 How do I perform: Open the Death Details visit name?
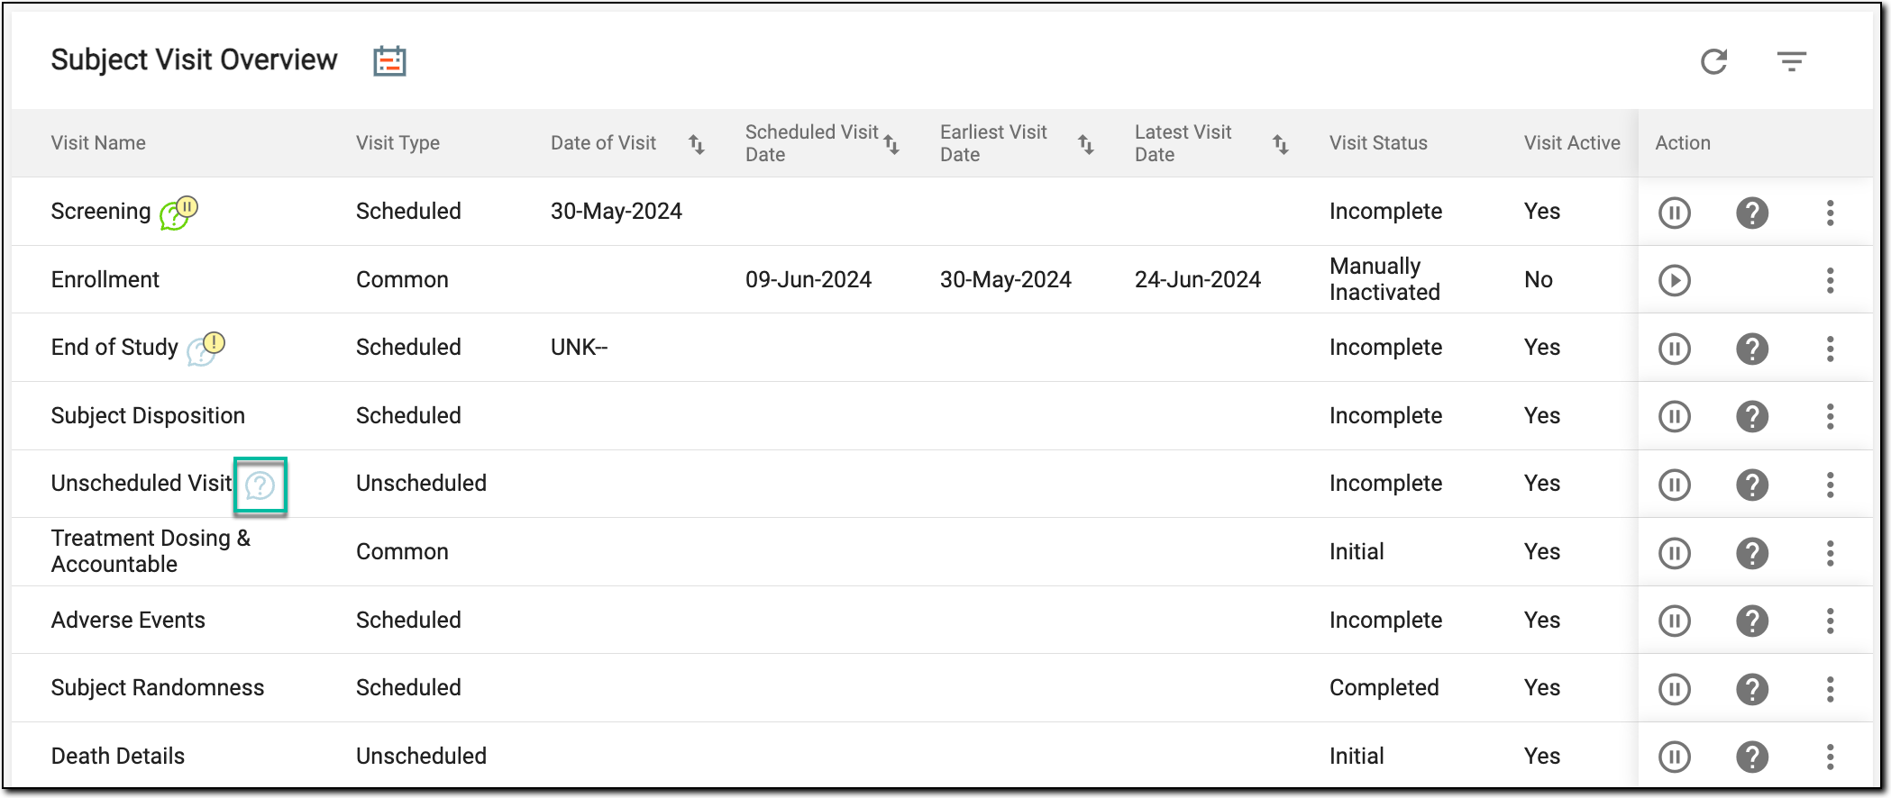click(x=118, y=757)
